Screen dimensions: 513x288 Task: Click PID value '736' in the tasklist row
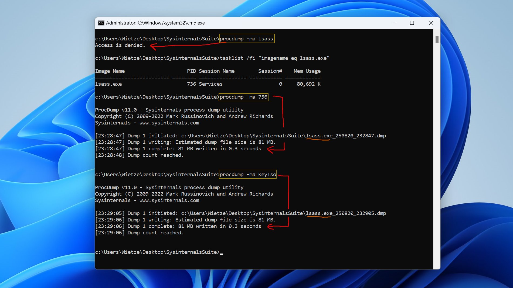[x=192, y=84]
